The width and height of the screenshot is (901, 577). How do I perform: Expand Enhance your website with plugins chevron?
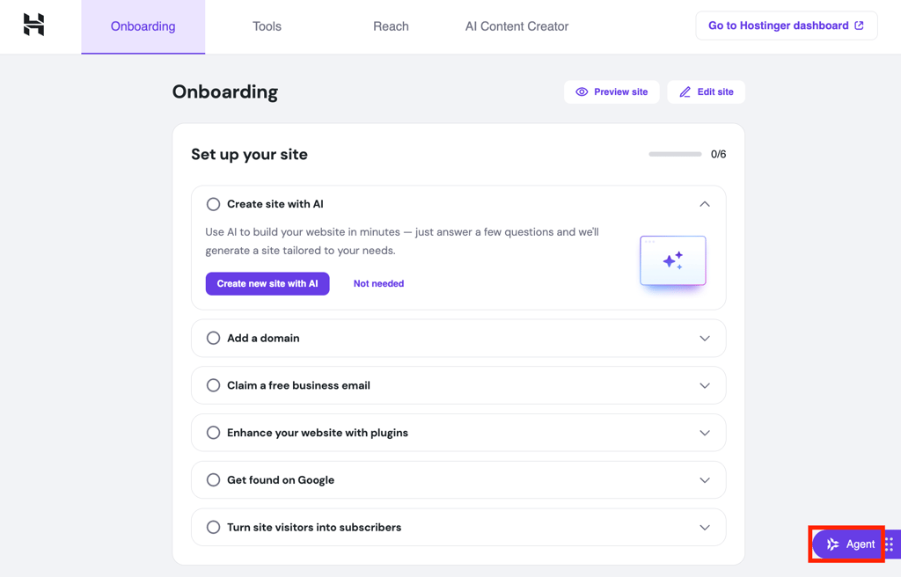pos(705,433)
